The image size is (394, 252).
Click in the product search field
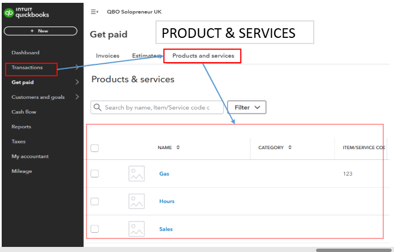pos(157,107)
